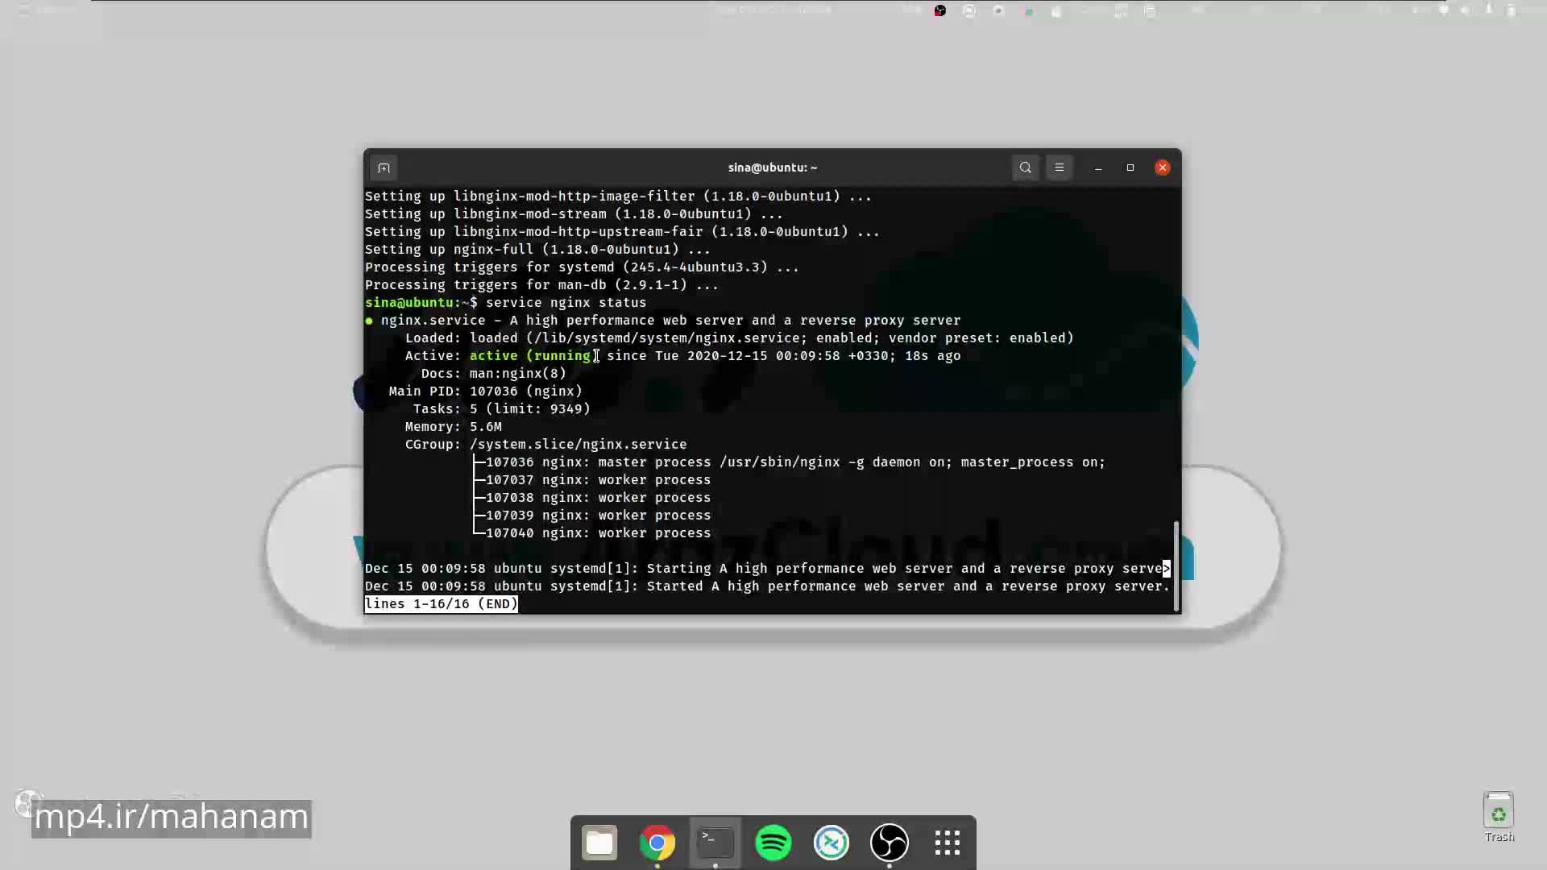Open Remmina remote desktop from dock
The width and height of the screenshot is (1547, 870).
pos(832,843)
